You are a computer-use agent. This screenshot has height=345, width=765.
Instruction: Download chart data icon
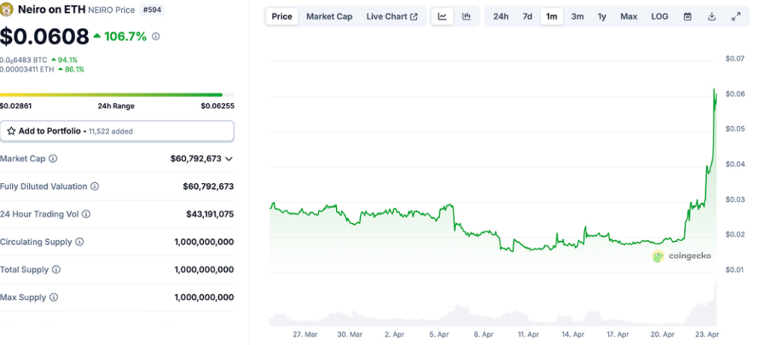[712, 16]
